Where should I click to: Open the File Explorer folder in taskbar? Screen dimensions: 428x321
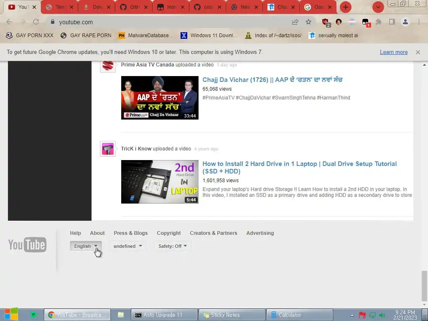121,315
